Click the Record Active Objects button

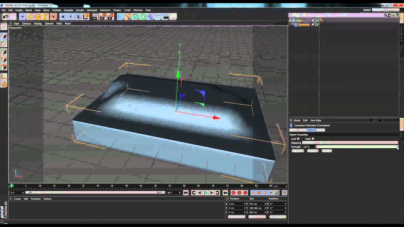click(233, 193)
